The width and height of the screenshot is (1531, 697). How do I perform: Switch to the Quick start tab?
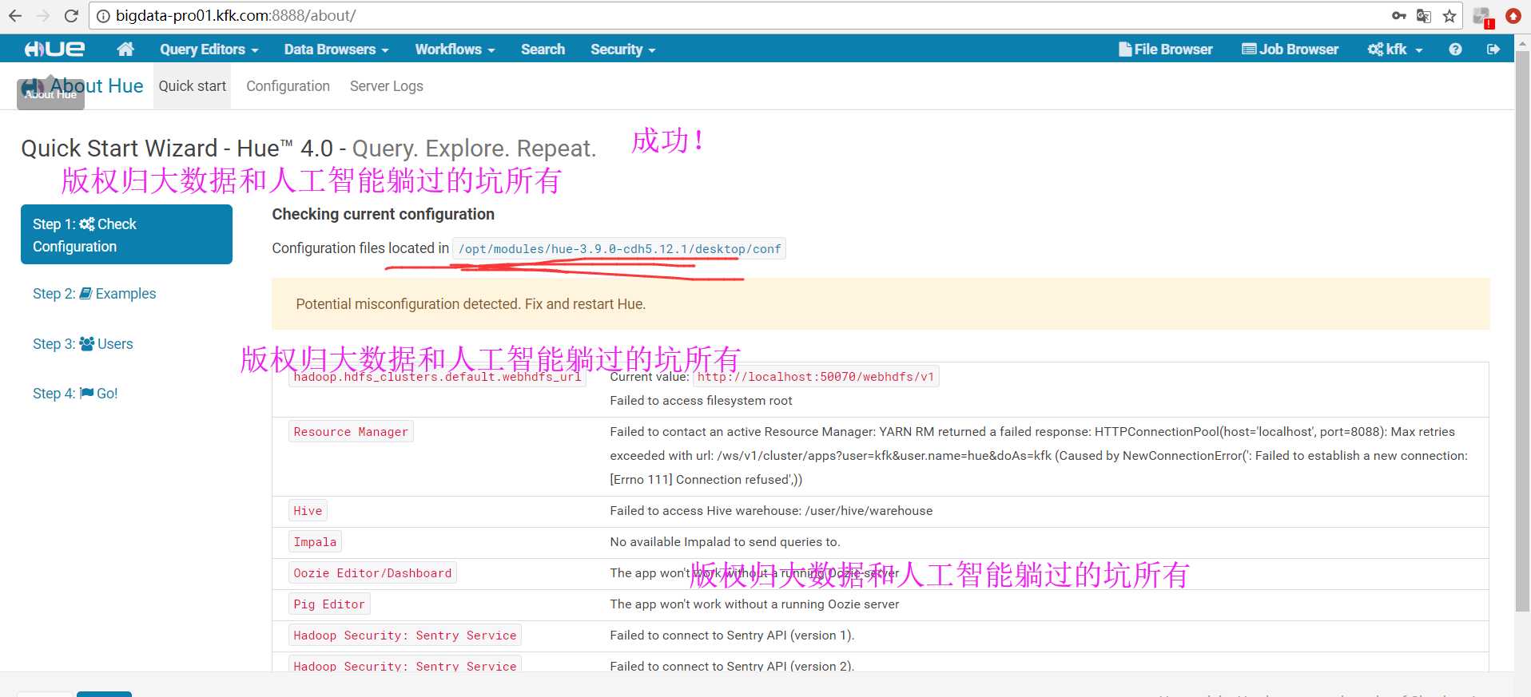[x=192, y=86]
